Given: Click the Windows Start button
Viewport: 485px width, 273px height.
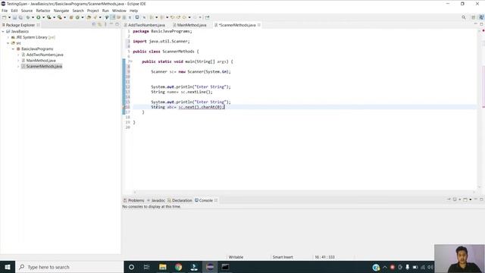Looking at the screenshot, I should point(8,267).
